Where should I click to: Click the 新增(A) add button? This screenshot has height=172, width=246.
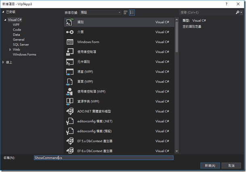click(210, 166)
